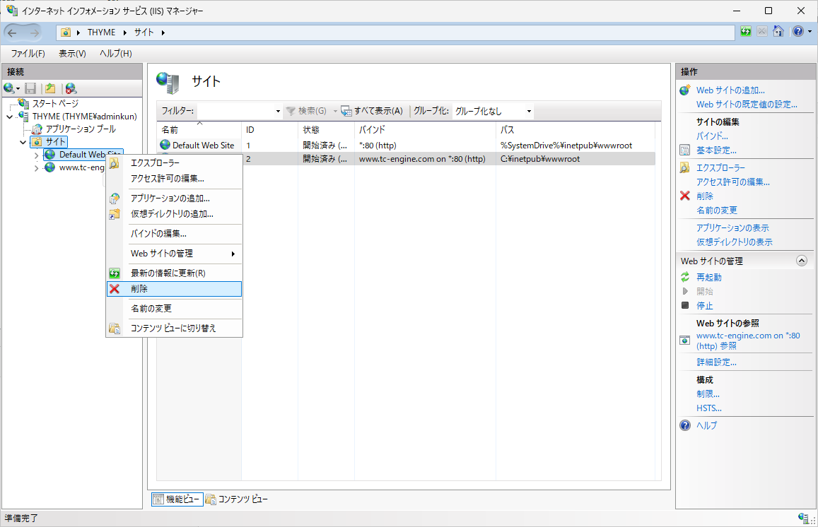Sort by the バインド column header
The height and width of the screenshot is (527, 818).
click(x=425, y=130)
